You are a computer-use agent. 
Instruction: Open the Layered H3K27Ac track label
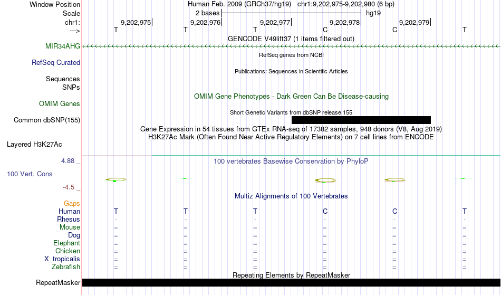34,144
